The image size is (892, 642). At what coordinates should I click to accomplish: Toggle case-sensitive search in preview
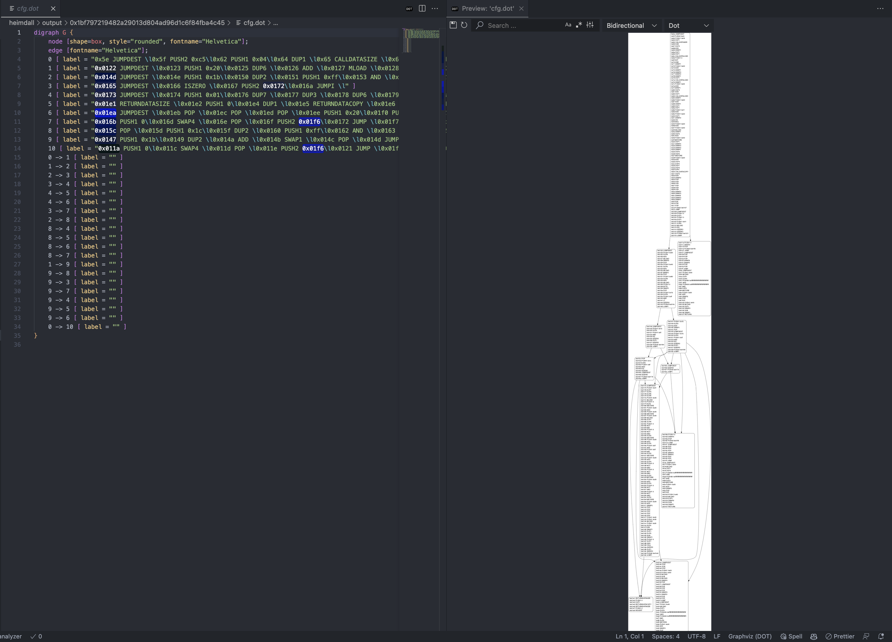568,24
